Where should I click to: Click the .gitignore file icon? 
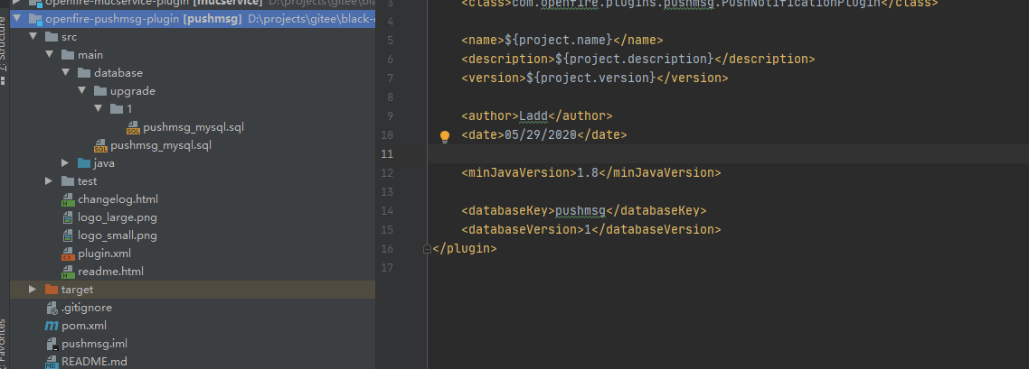pos(52,308)
